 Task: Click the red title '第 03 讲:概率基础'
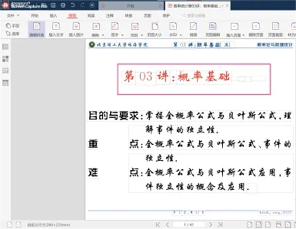click(x=176, y=76)
